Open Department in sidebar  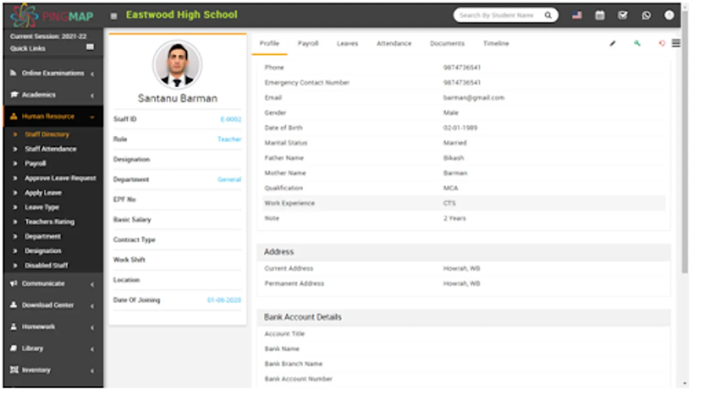(x=42, y=237)
